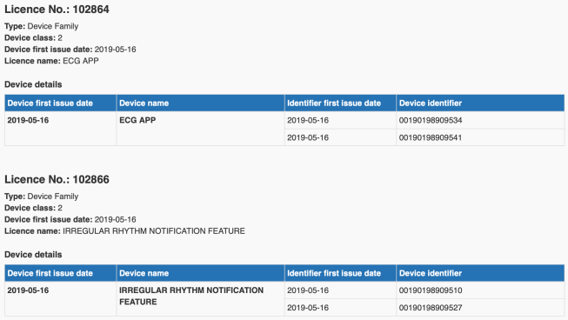Click Licence name IRREGULAR RHYTHM NOTIFICATION FEATURE line
Image resolution: width=568 pixels, height=320 pixels.
click(x=124, y=231)
